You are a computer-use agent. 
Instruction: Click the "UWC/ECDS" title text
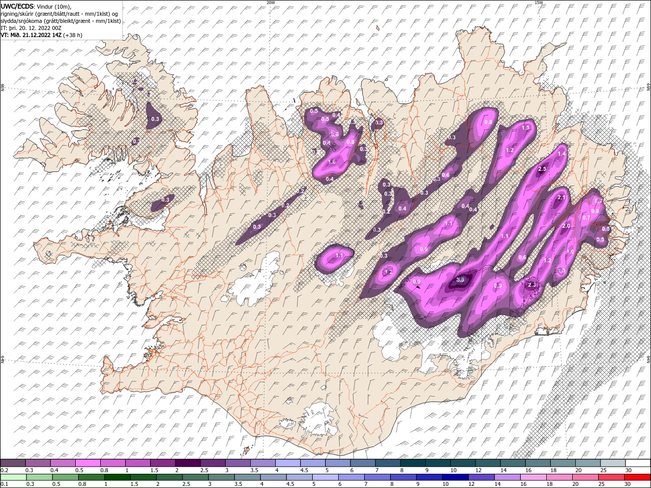[x=17, y=6]
